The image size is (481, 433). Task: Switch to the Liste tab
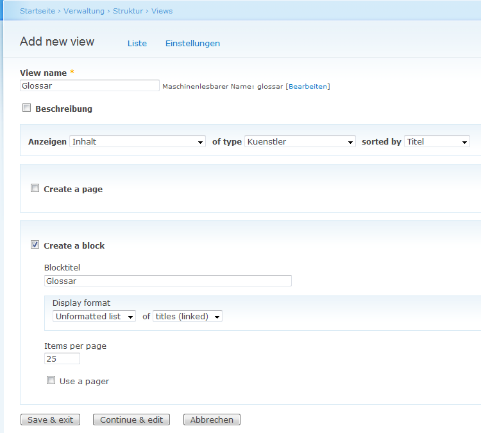tap(137, 43)
